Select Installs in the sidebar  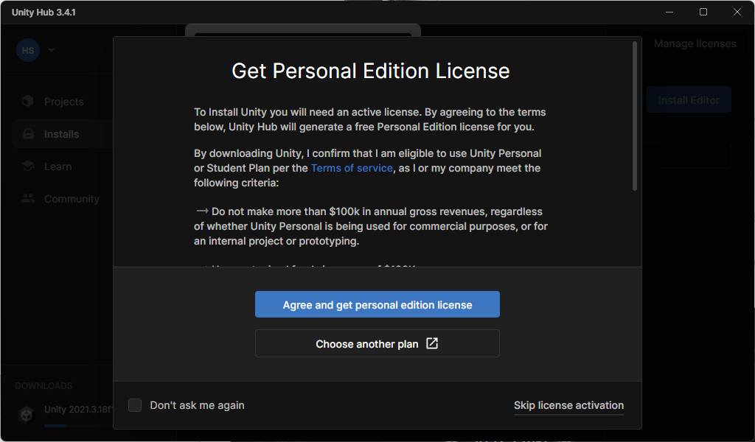(x=63, y=134)
